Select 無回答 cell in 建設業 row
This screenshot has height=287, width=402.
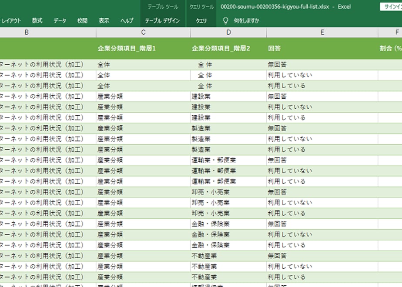click(322, 97)
